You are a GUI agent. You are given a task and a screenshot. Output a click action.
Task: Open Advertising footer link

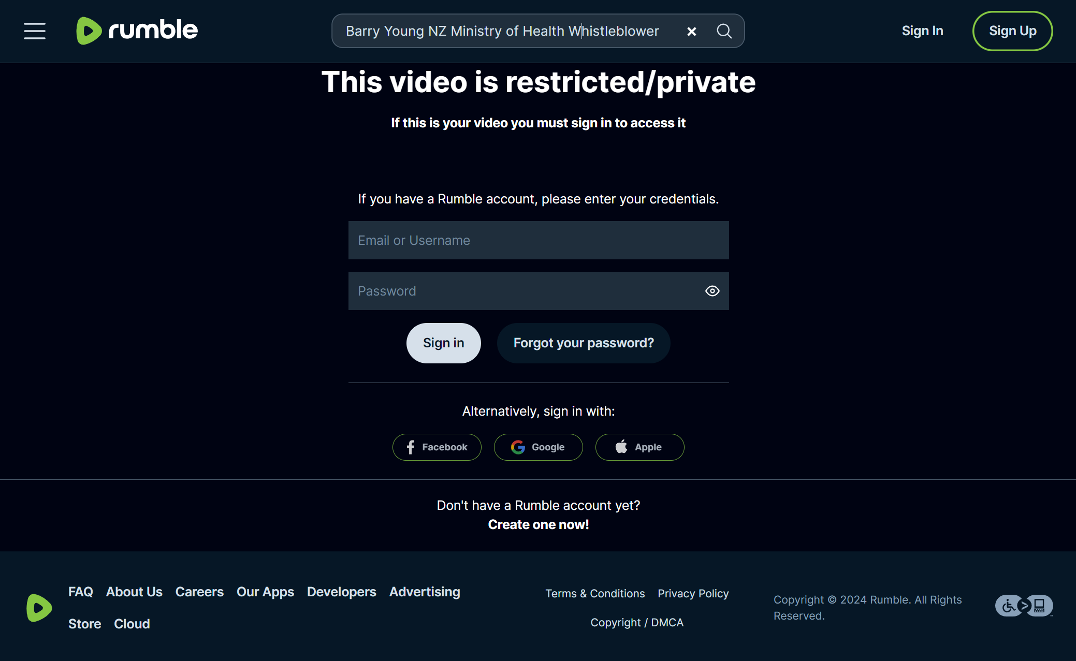(x=425, y=592)
